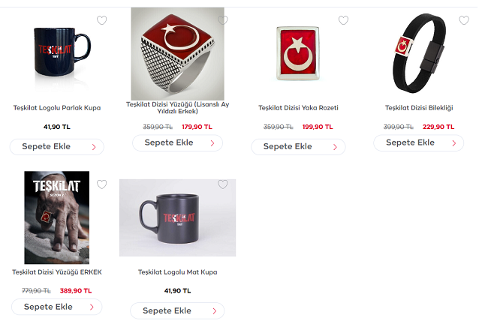488x336 pixels.
Task: Open Teşkilat Dizisi Yaka Rozeti title link
Action: (x=298, y=108)
